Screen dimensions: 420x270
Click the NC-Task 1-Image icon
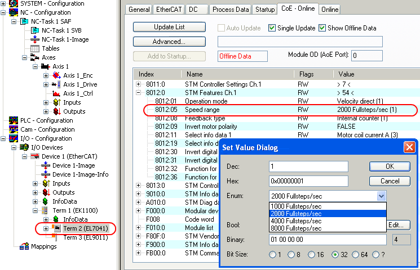click(35, 39)
